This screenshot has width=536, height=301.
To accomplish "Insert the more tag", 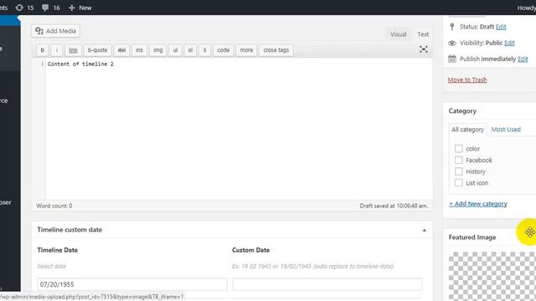I will (x=246, y=50).
